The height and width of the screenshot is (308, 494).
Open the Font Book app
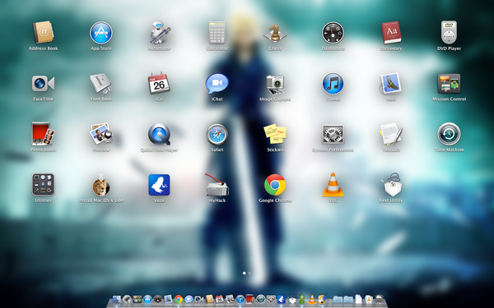pos(101,84)
